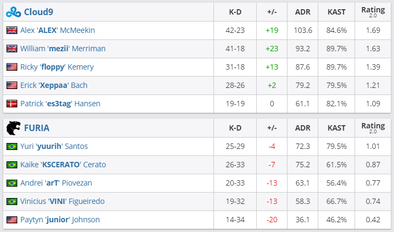The height and width of the screenshot is (232, 394).
Task: Click the Brazil flag beside Andrei Piovezan
Action: [12, 183]
